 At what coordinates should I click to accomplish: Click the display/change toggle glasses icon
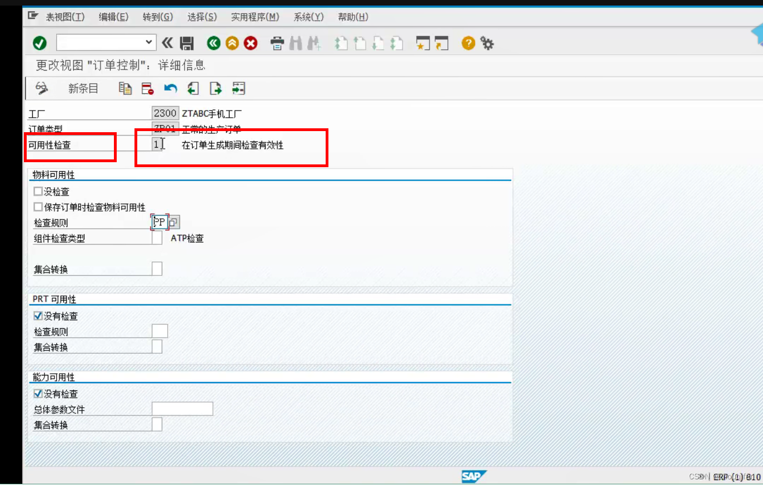[42, 88]
